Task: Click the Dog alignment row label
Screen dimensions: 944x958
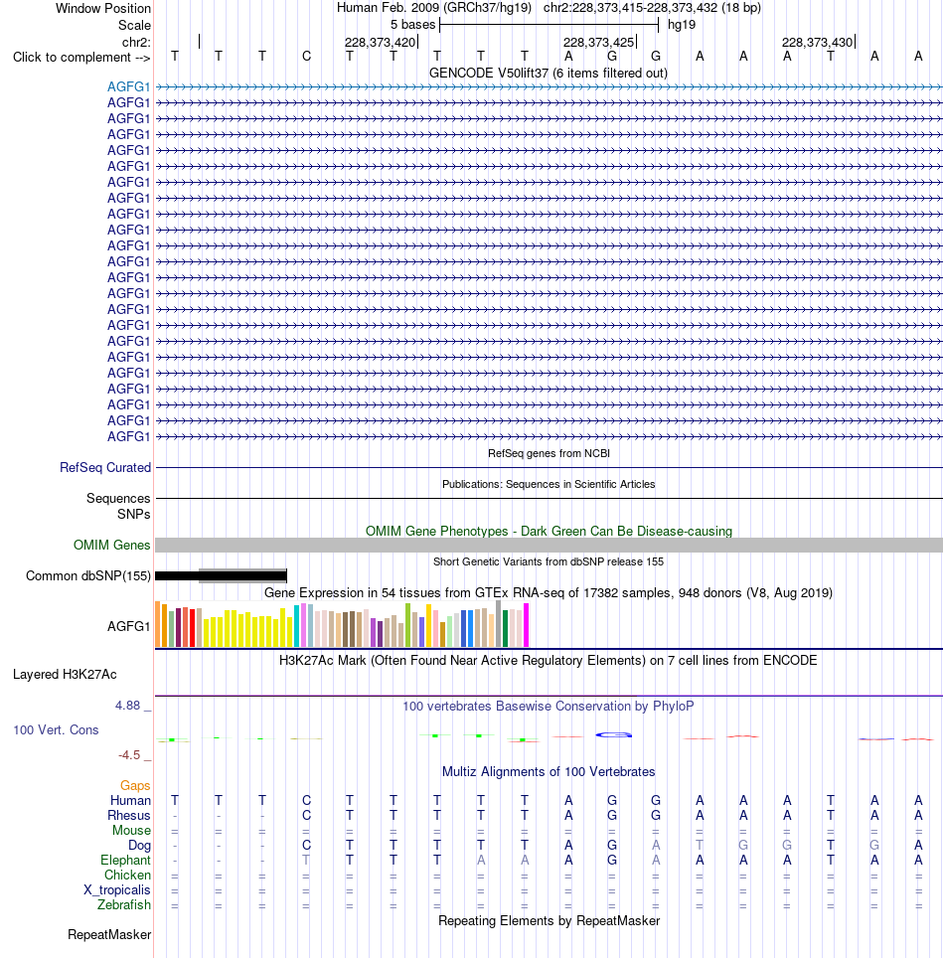Action: [x=139, y=846]
